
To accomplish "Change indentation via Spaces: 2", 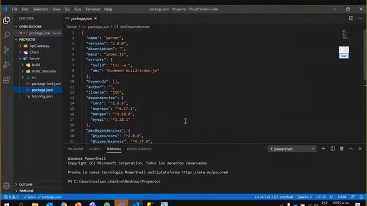I will tap(304, 197).
